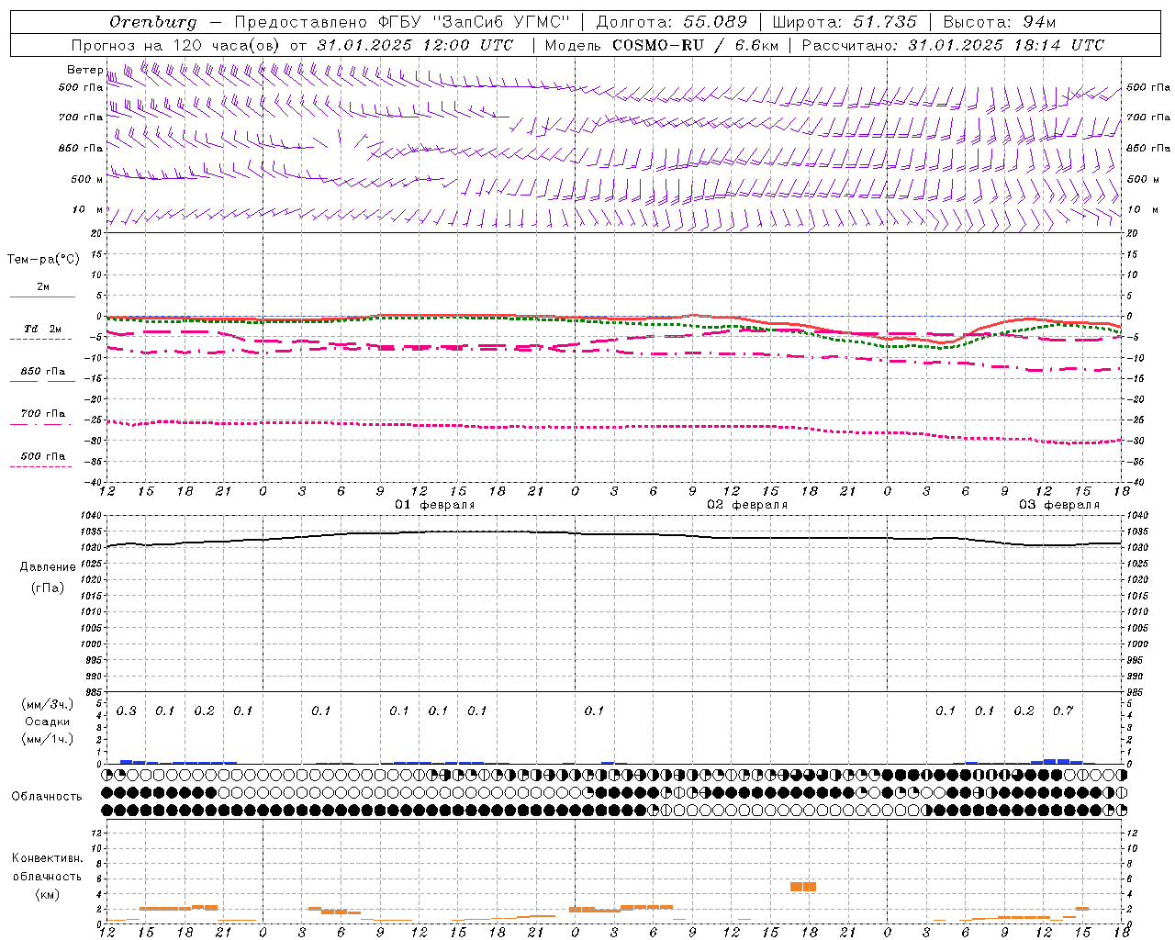Click the "Широта: 51.735" header value
Viewport: 1175px width, 940px height.
pos(845,22)
